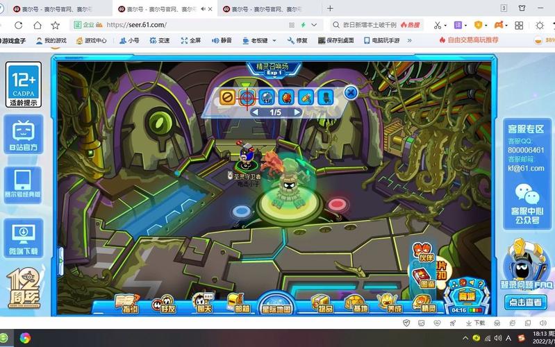The image size is (555, 347).
Task: Click the 圣灵守卫者 player character
Action: pos(246,155)
